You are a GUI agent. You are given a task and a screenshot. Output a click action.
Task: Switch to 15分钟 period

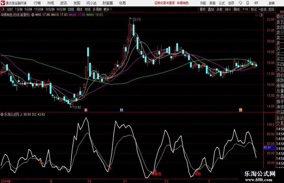pos(39,9)
